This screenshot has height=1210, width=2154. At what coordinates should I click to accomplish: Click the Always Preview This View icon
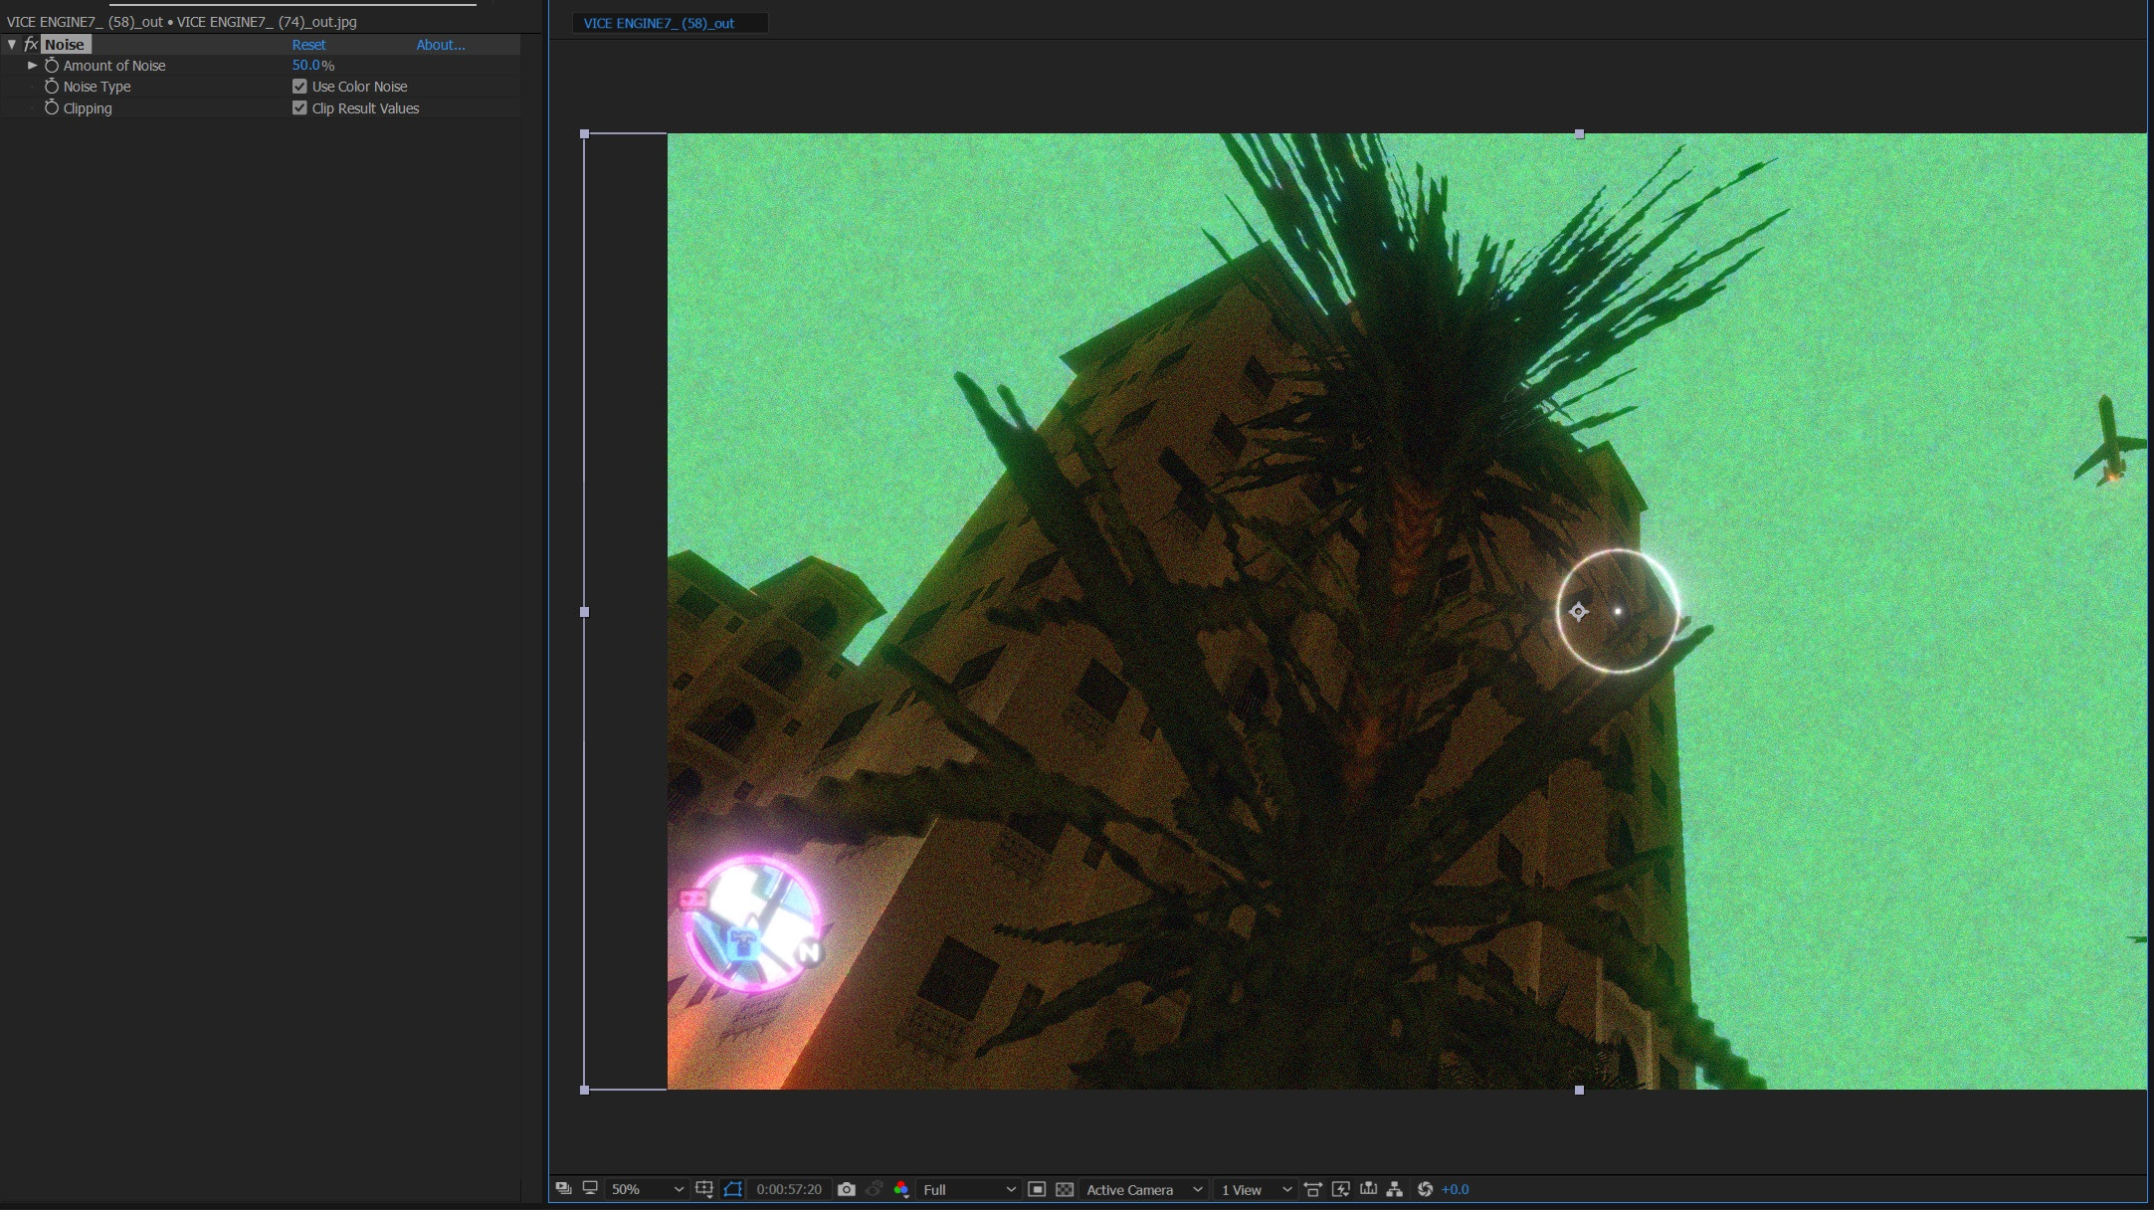click(563, 1189)
